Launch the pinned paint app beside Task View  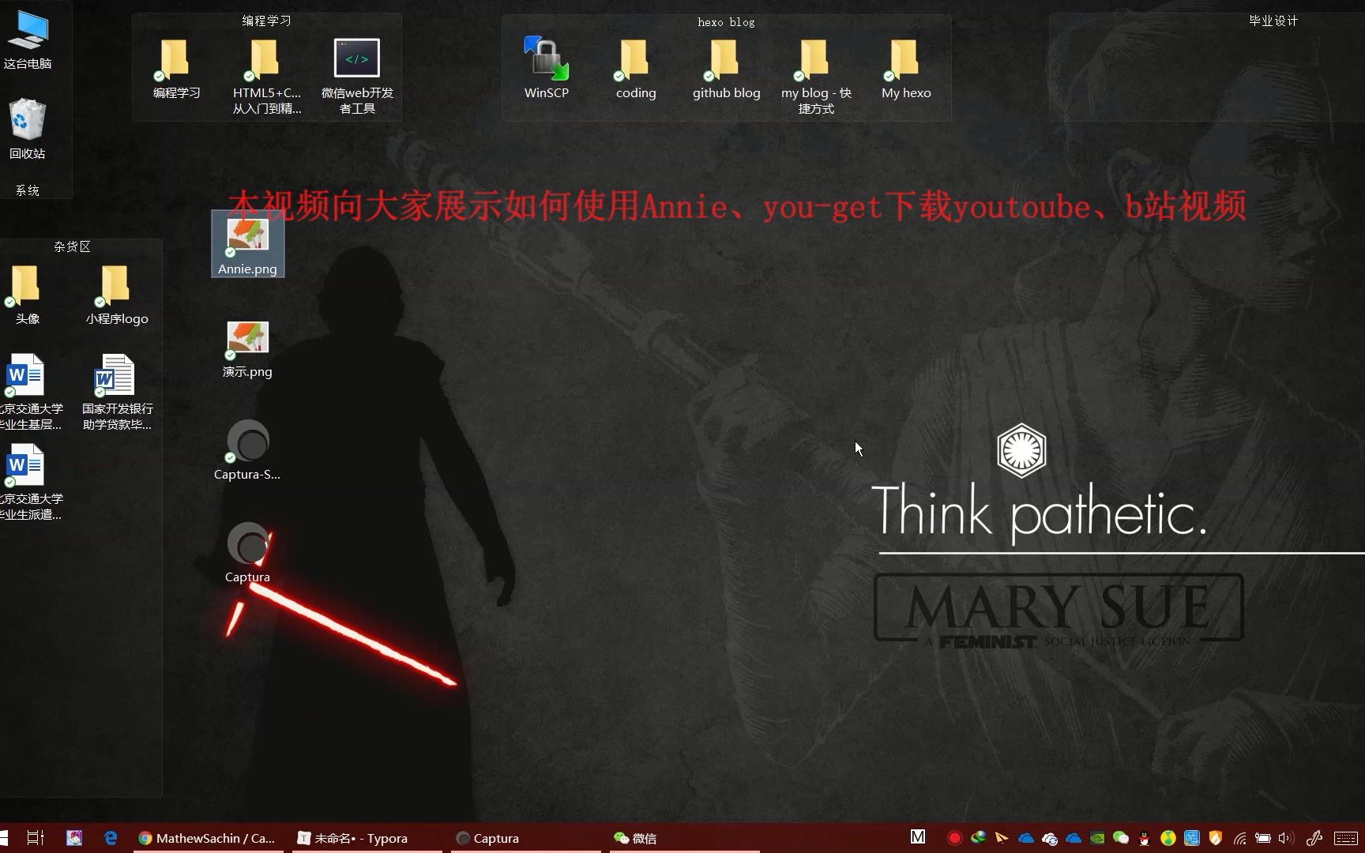pos(74,838)
